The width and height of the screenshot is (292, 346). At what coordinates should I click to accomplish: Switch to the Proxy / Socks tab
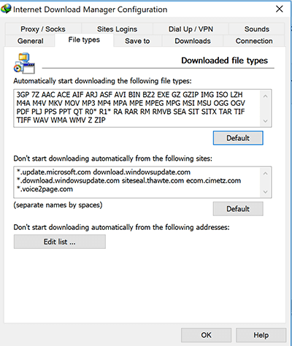click(x=43, y=29)
